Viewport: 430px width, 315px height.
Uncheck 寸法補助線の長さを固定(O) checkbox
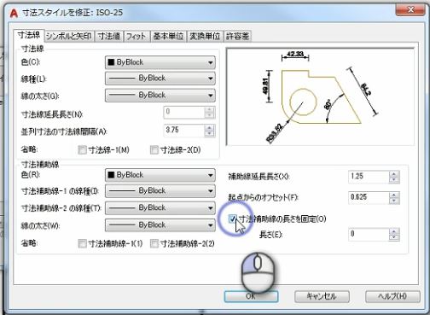(232, 219)
